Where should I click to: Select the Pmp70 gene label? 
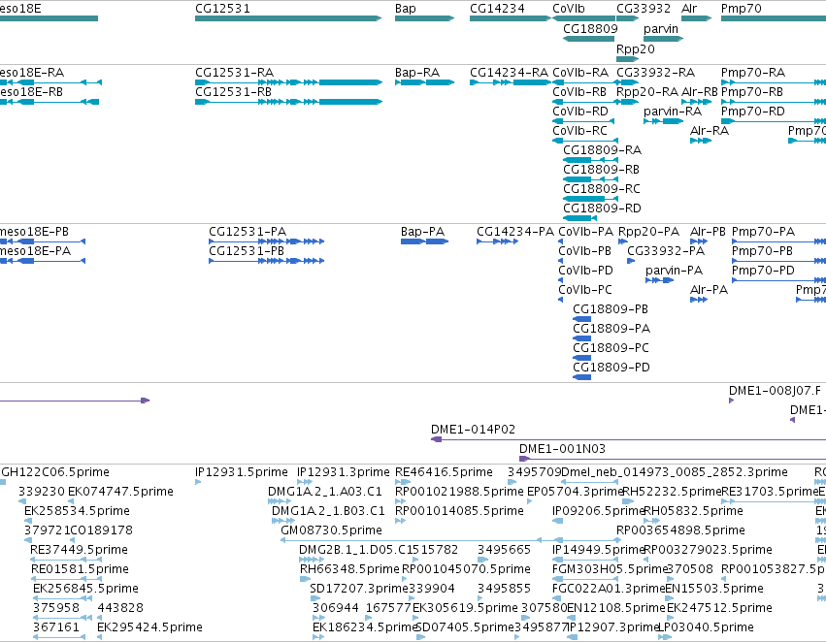point(741,9)
